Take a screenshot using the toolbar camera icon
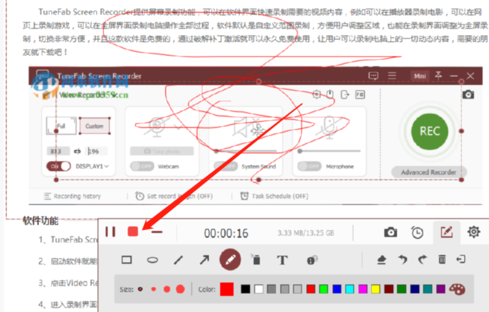The image size is (489, 312). (x=391, y=232)
